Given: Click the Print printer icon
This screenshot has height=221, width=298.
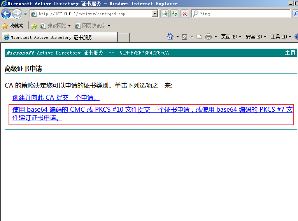Looking at the screenshot, I should (x=209, y=37).
